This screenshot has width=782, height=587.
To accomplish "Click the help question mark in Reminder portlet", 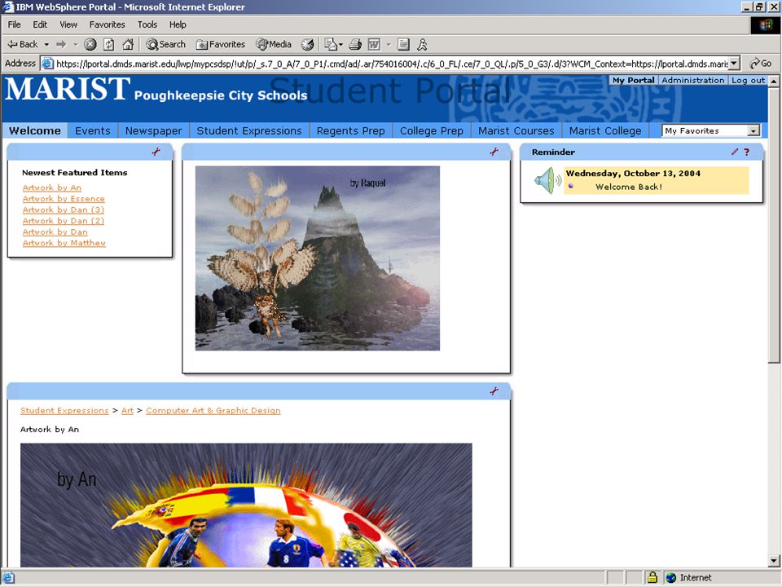I will (x=747, y=152).
